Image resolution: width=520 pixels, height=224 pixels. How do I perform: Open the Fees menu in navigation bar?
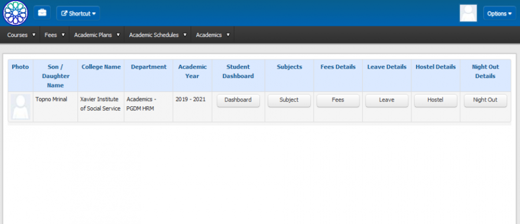(55, 35)
